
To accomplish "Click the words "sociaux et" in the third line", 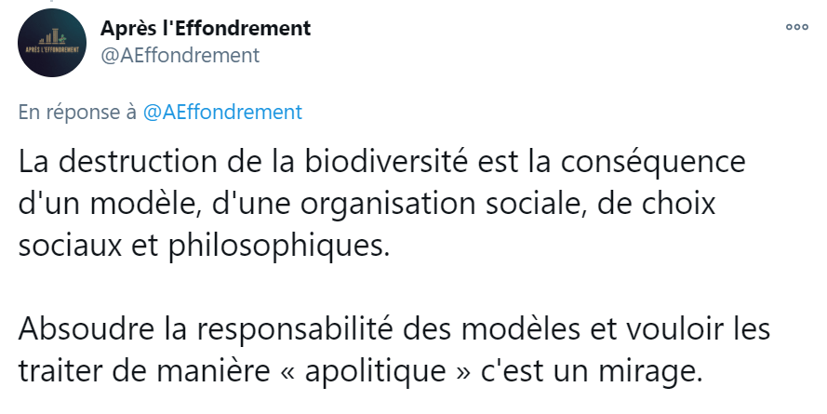I will tap(78, 245).
